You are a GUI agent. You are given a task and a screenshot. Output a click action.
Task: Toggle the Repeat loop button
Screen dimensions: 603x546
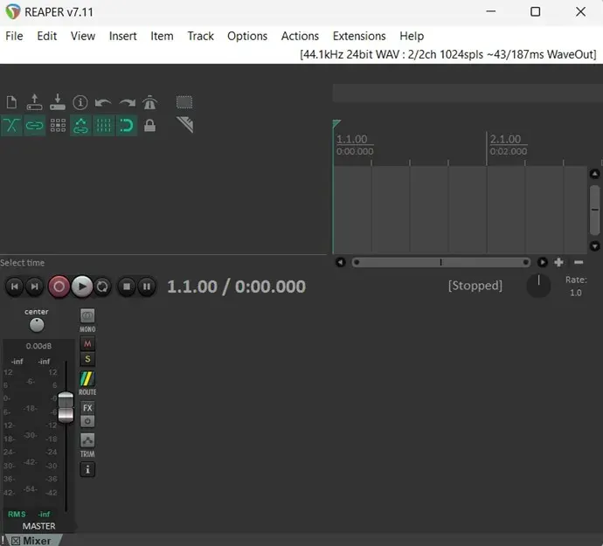[102, 287]
